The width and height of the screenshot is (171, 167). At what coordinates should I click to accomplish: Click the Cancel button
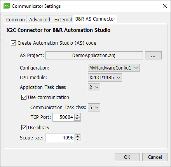point(155,157)
